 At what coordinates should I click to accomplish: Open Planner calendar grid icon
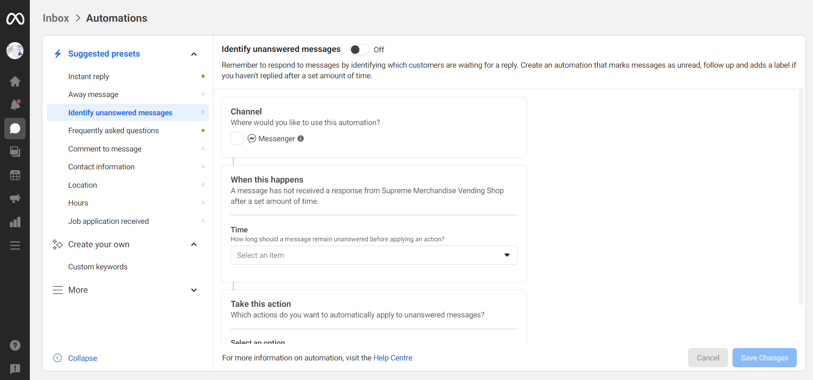15,175
